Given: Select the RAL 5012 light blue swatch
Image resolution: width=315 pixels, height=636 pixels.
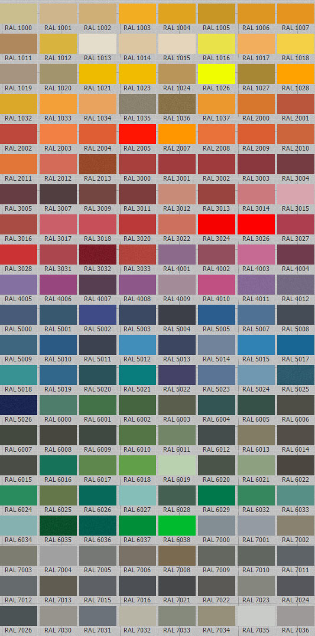Looking at the screenshot, I should (x=137, y=345).
